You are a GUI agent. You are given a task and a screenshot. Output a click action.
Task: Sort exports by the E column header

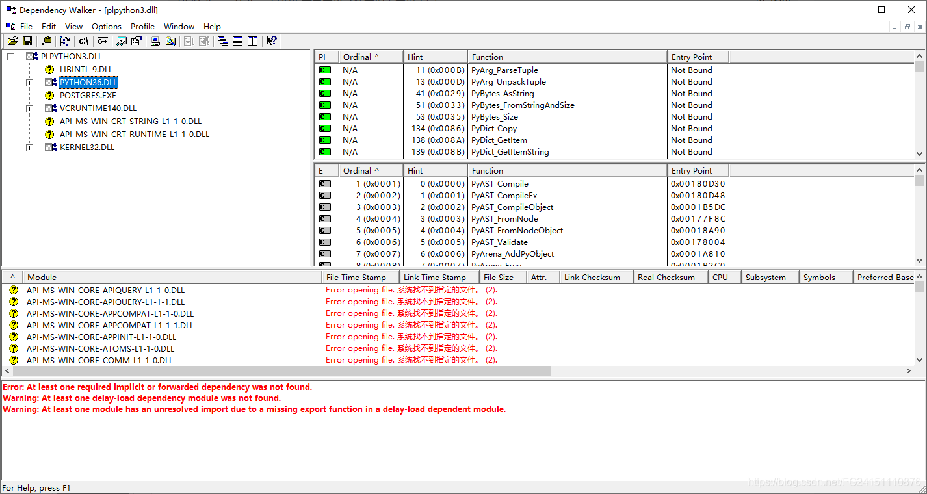(x=326, y=171)
